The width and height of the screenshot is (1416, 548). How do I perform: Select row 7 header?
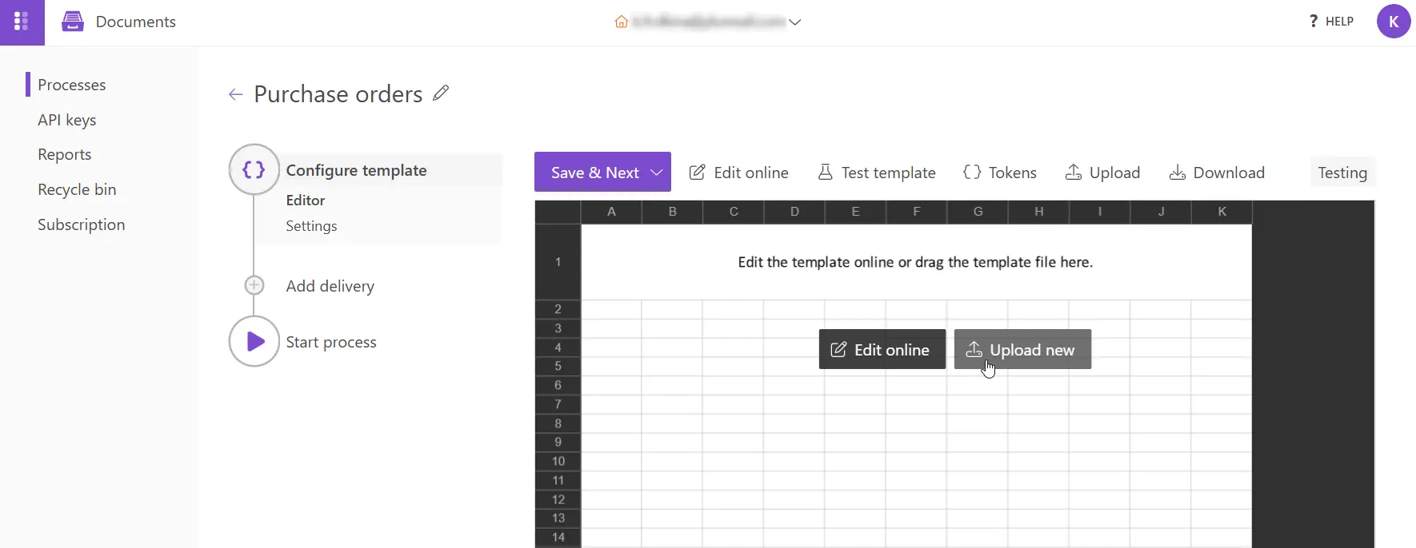(558, 404)
